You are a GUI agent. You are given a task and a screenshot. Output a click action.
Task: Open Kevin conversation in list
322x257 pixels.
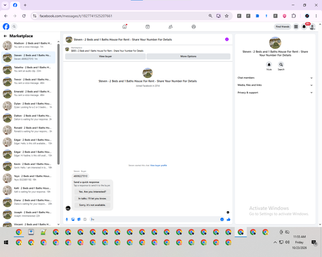(28, 166)
